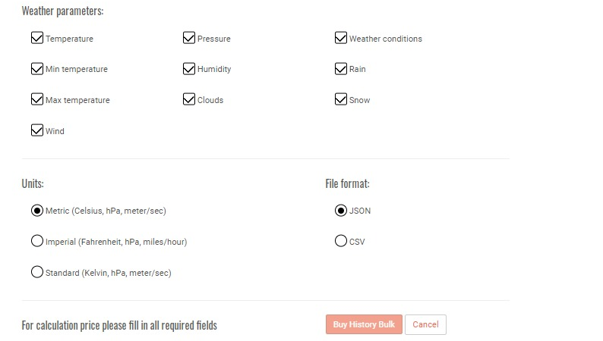
Task: Choose Imperial Fahrenheit units
Action: (x=37, y=241)
